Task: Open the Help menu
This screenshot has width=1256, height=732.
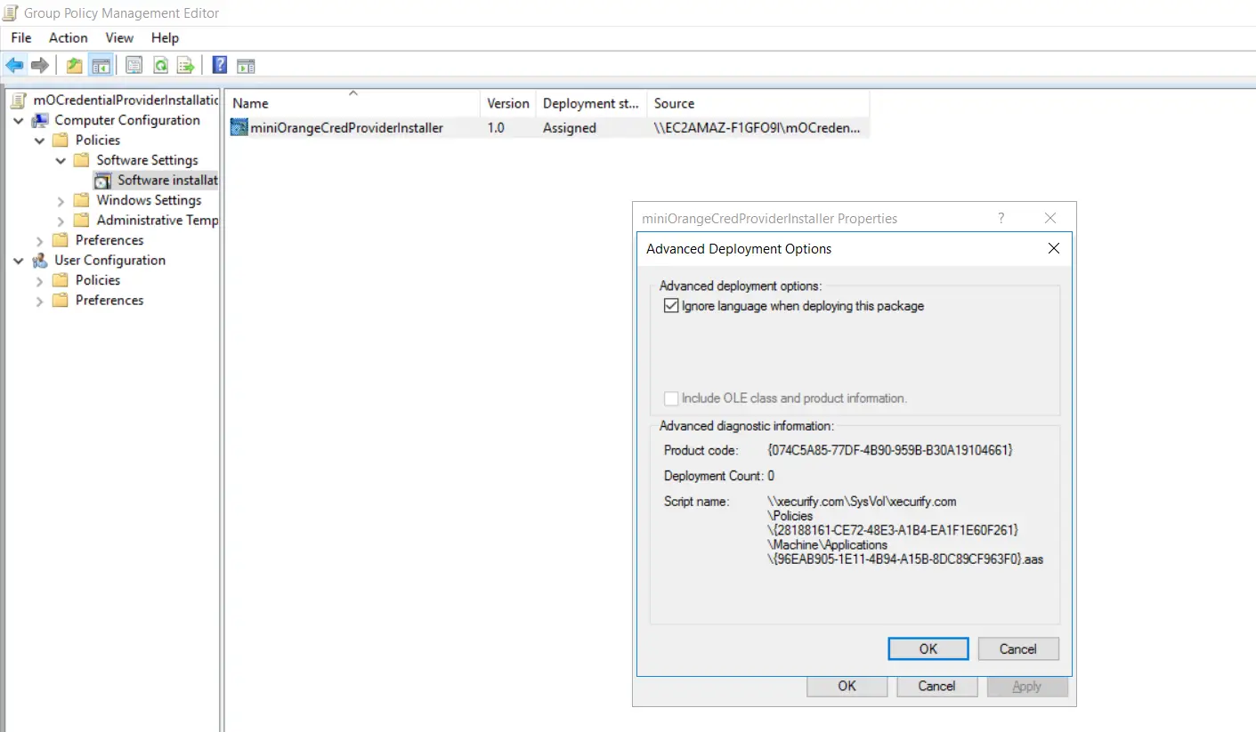Action: (165, 37)
